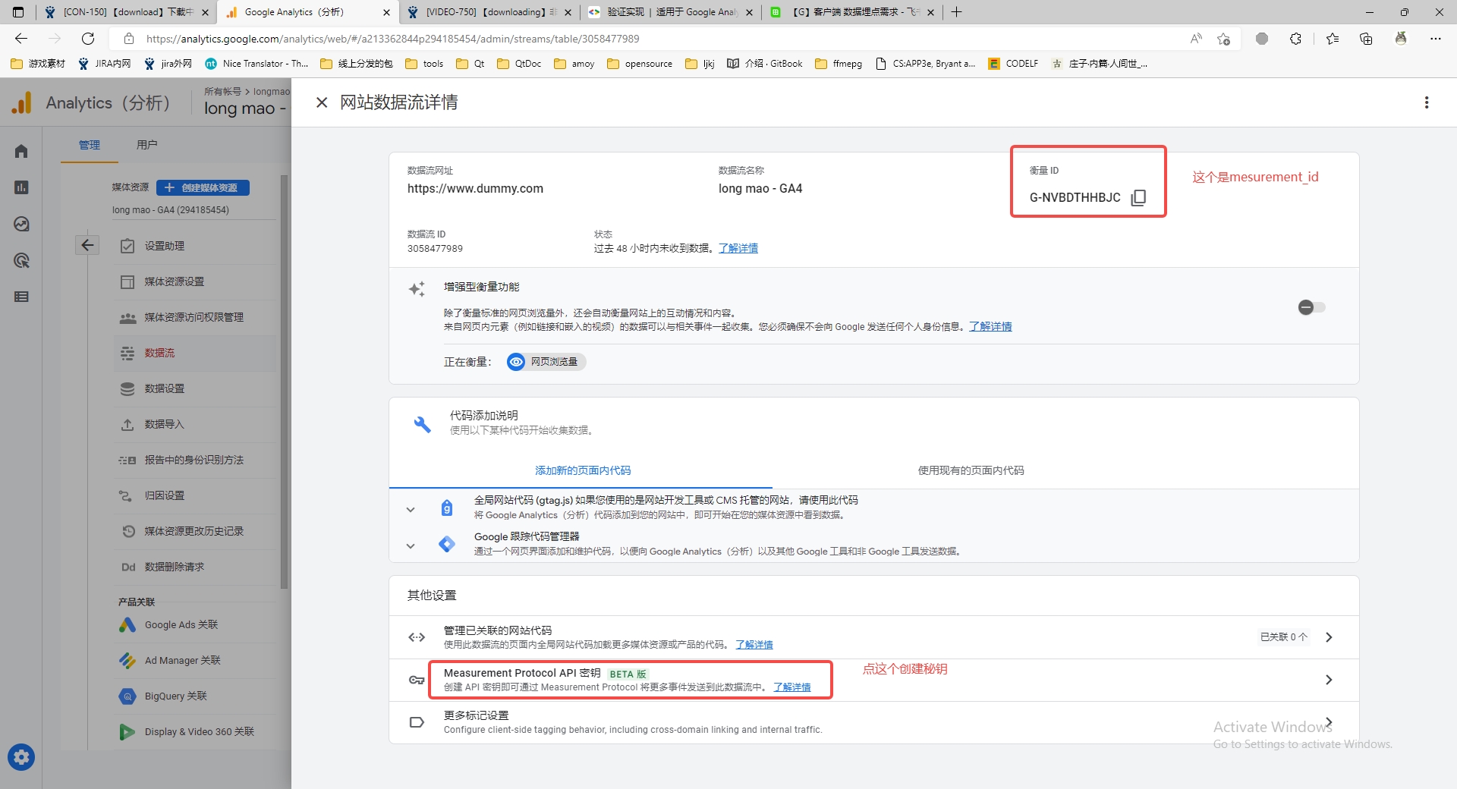Click the Measurement Protocol key icon
This screenshot has height=789, width=1457.
tap(417, 680)
